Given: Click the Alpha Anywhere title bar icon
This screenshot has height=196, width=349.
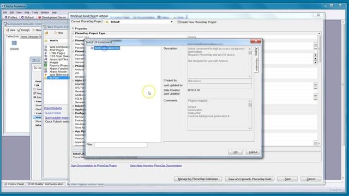Looking at the screenshot, I should [x=3, y=6].
